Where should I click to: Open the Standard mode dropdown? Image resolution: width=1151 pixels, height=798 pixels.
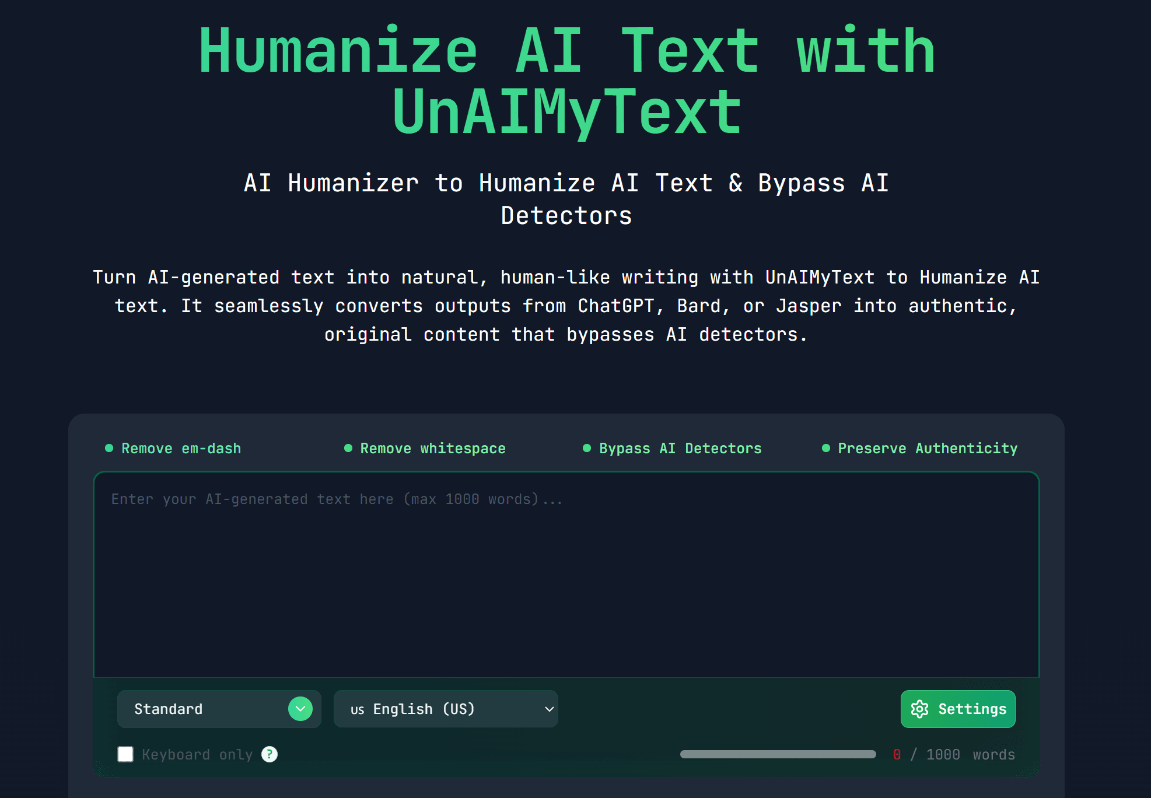(x=219, y=709)
